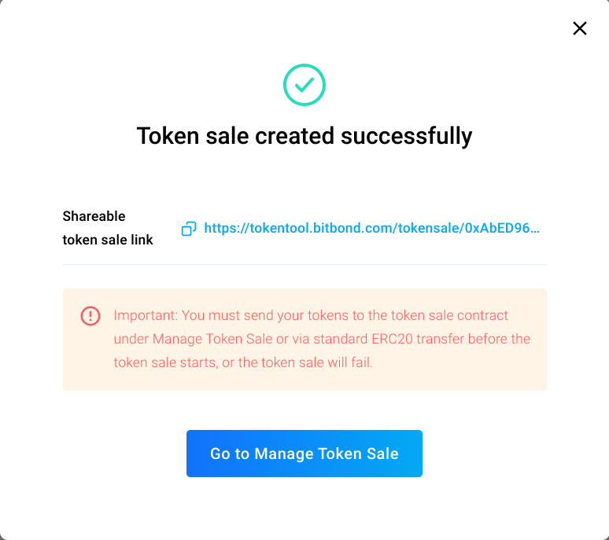Go to Manage Token Sale
Image resolution: width=609 pixels, height=540 pixels.
pyautogui.click(x=304, y=454)
